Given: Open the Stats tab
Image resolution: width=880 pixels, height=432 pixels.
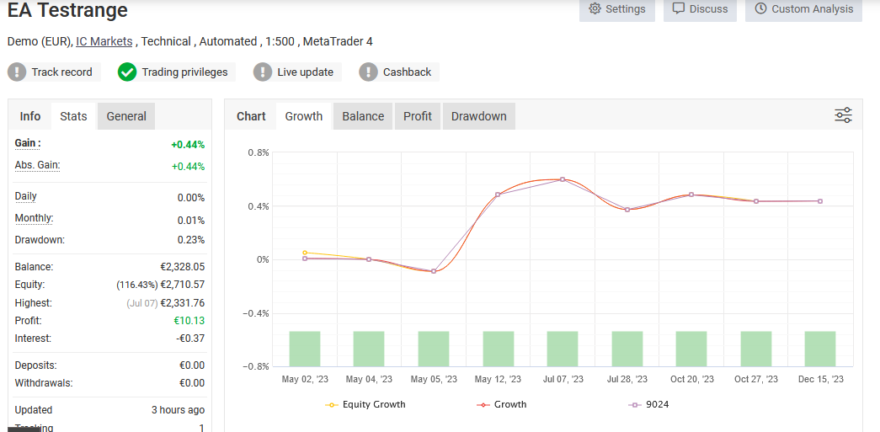Looking at the screenshot, I should (x=73, y=116).
